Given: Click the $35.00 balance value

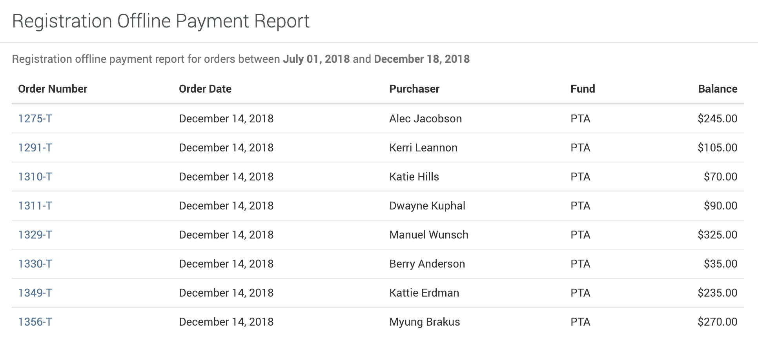Looking at the screenshot, I should coord(720,264).
